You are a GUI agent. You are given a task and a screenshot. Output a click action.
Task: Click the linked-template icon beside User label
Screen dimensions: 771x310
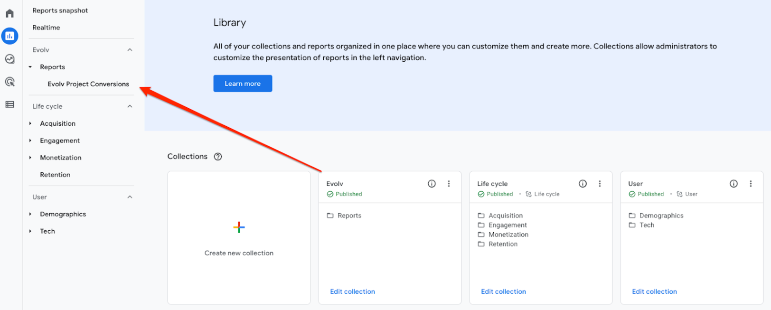(x=679, y=194)
